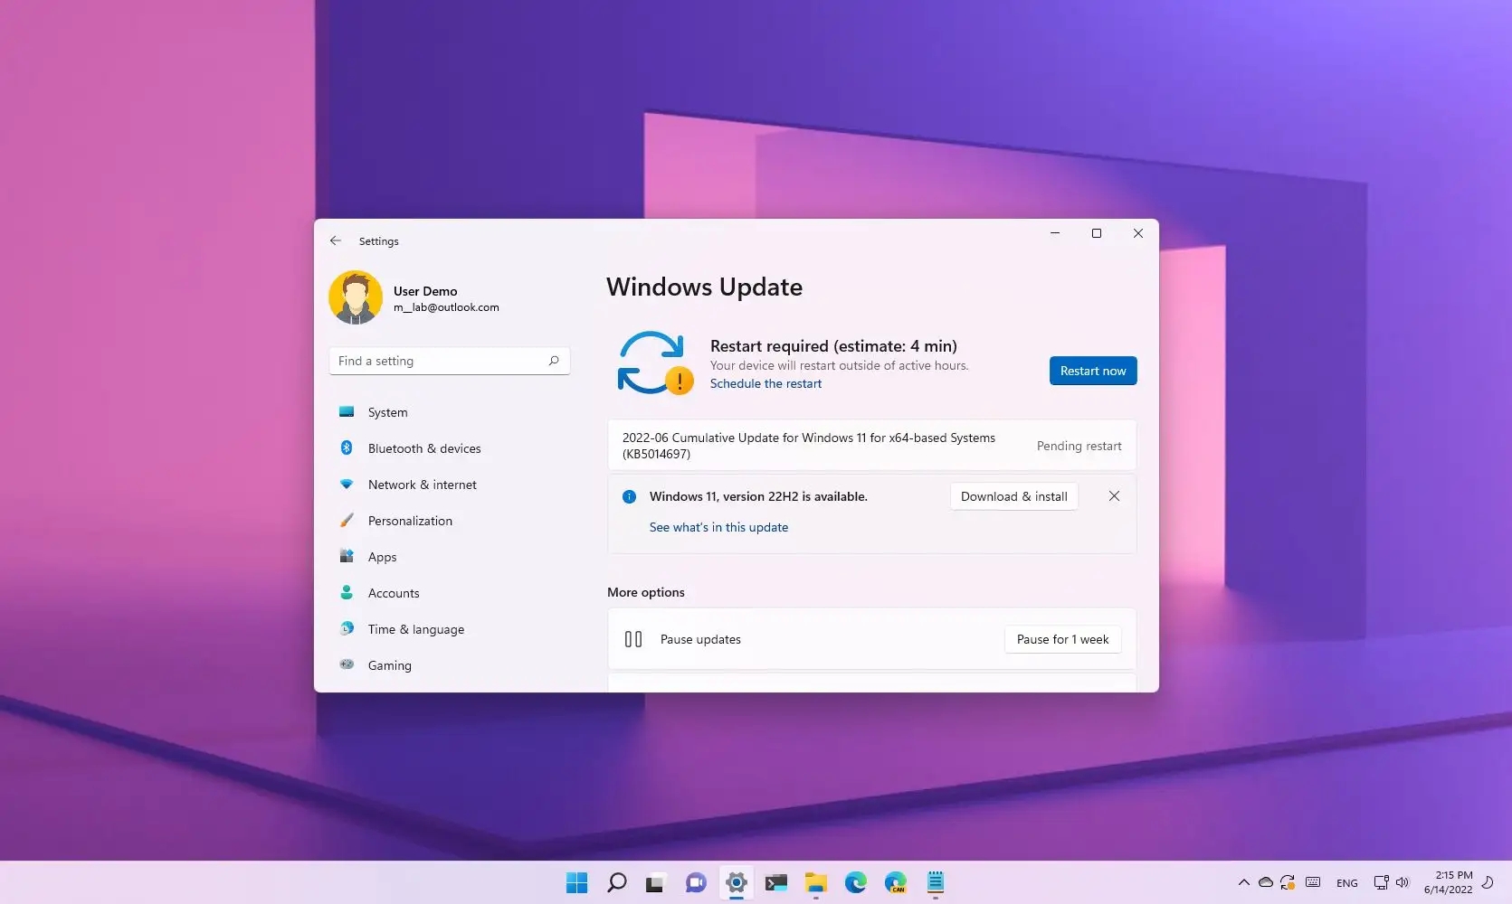Open the Schedule the restart link
This screenshot has height=904, width=1512.
click(766, 383)
